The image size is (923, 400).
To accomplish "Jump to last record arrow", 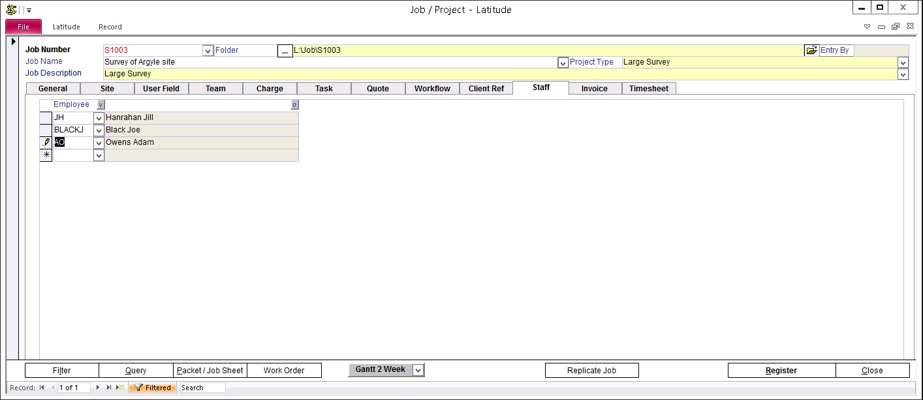I will point(109,388).
